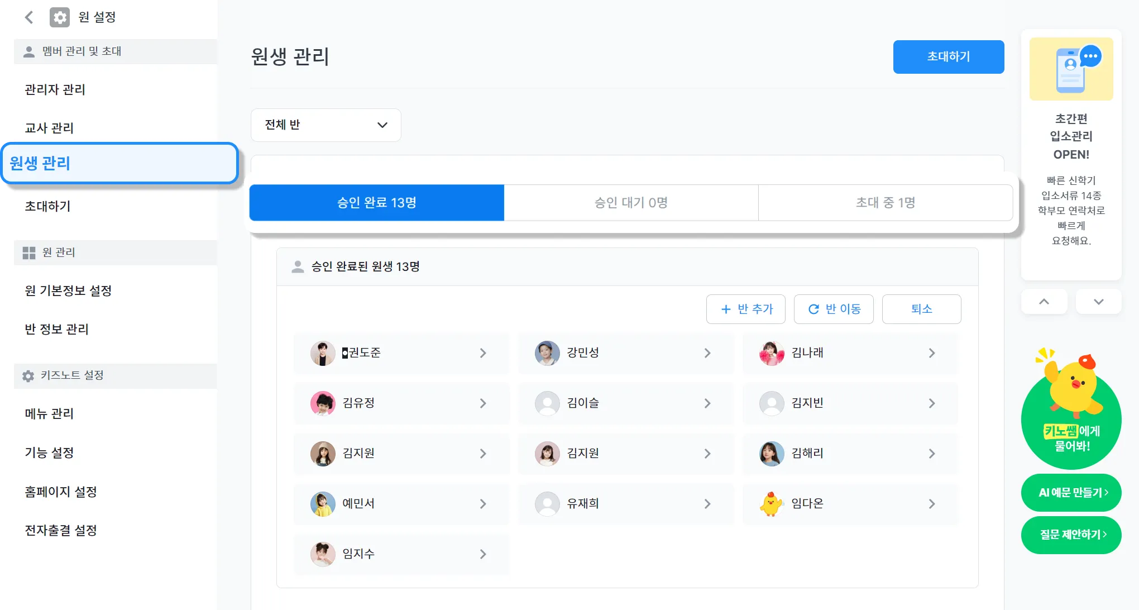The height and width of the screenshot is (610, 1139).
Task: Click the up arrow under the banner
Action: pos(1044,302)
